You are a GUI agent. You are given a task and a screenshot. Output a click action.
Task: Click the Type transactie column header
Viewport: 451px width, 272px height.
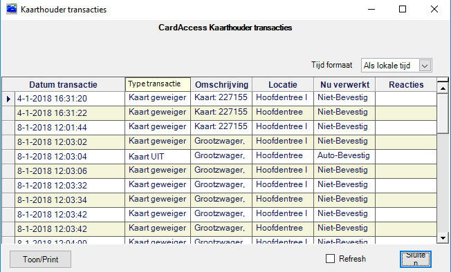click(x=158, y=84)
